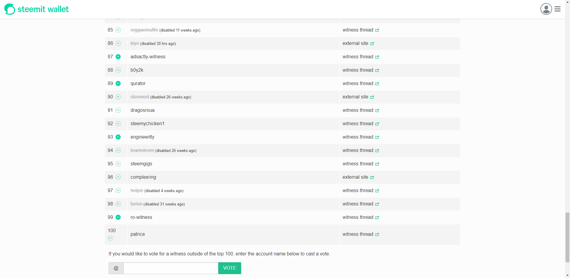Open the steemychicken1 witness thread link

358,124
